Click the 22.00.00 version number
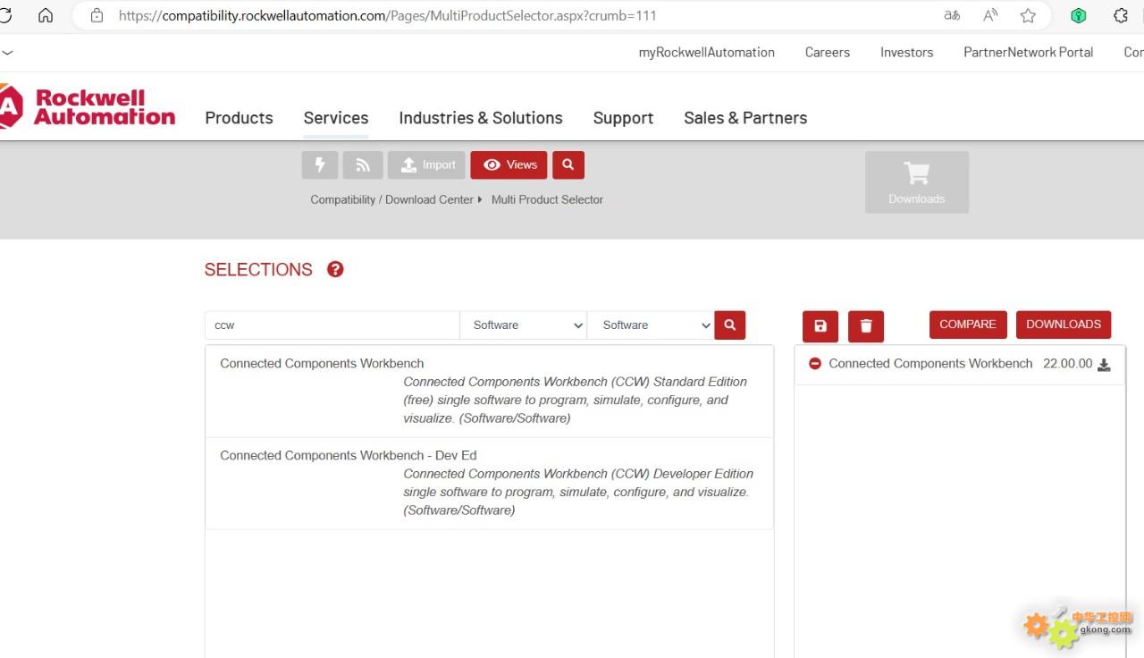The image size is (1144, 658). (1067, 364)
